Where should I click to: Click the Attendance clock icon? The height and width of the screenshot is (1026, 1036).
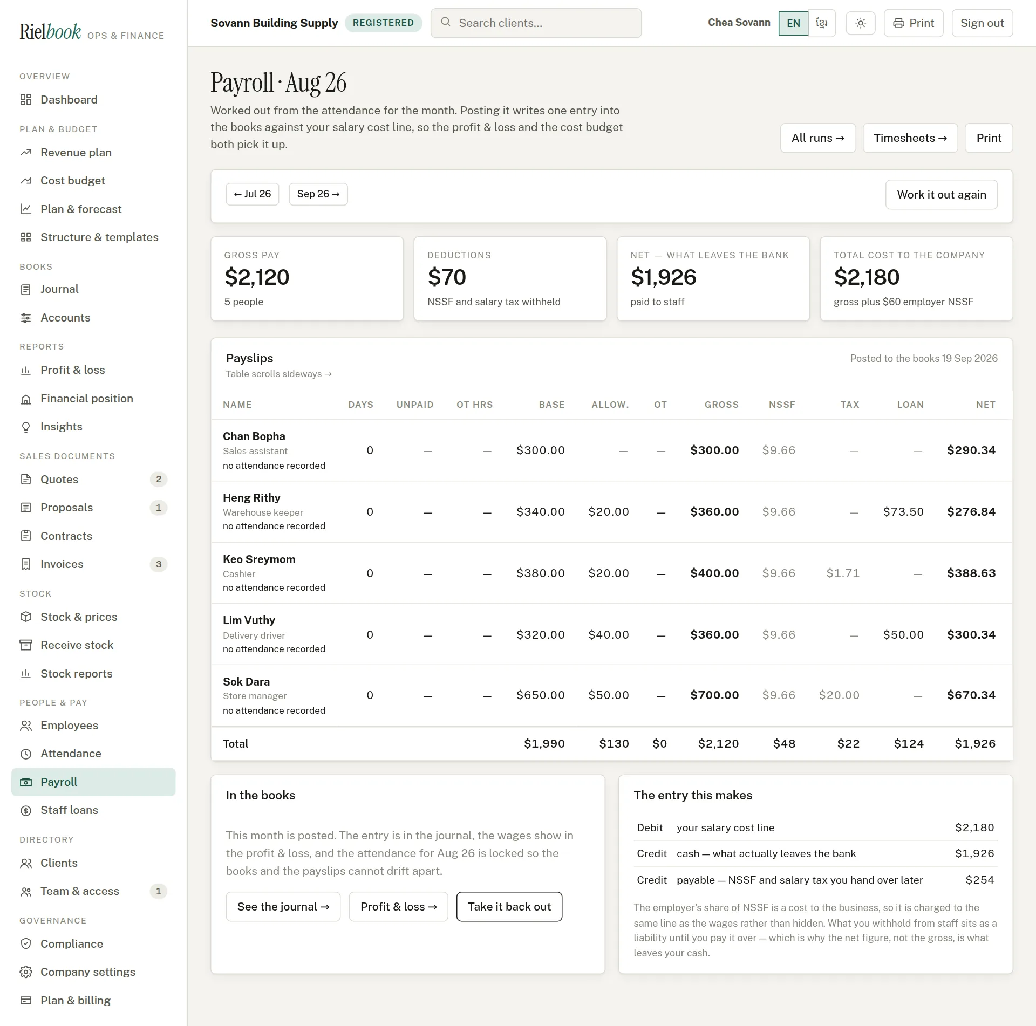(26, 754)
